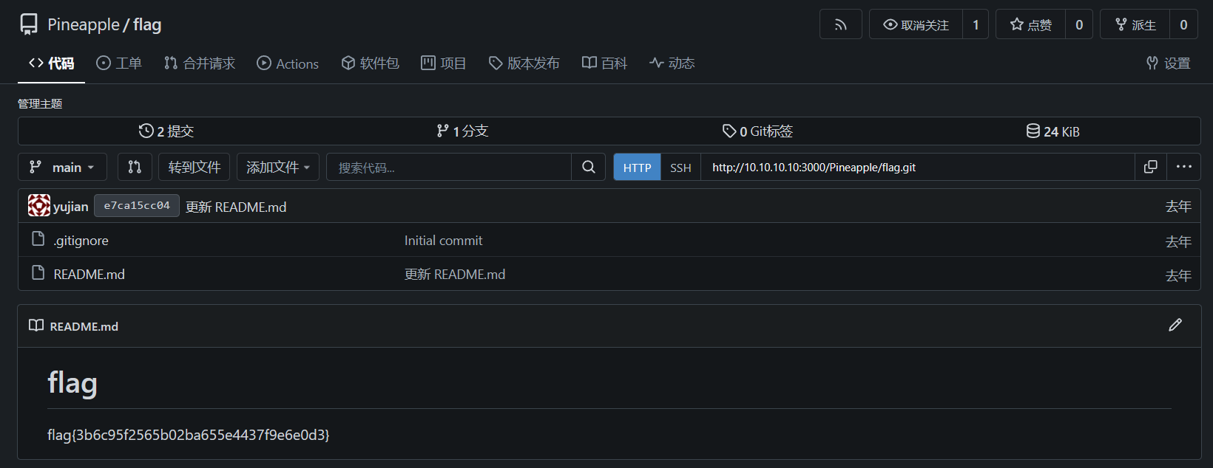1213x468 pixels.
Task: Edit README.md with the pencil icon
Action: coord(1175,326)
